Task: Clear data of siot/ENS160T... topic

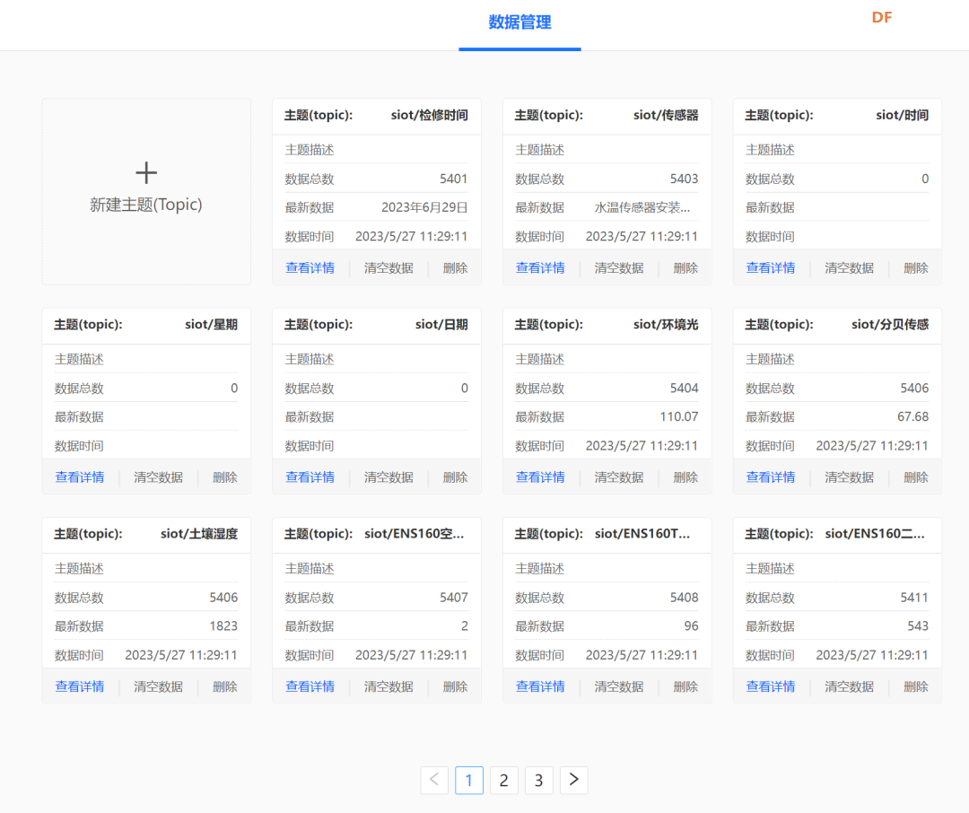Action: coord(619,686)
